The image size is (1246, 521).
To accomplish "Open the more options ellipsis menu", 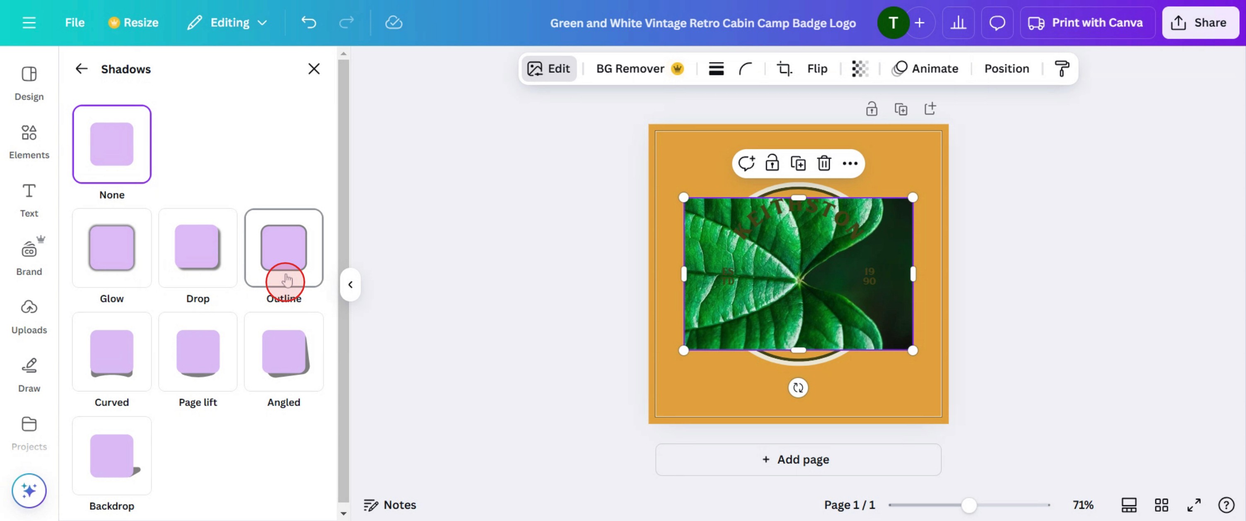I will coord(850,163).
